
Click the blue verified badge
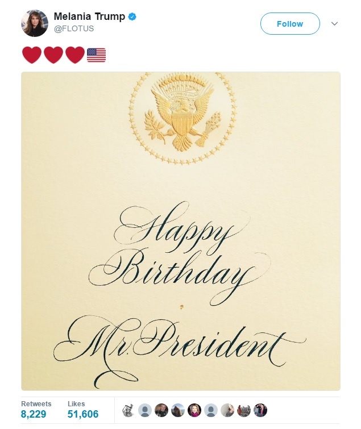click(x=132, y=16)
